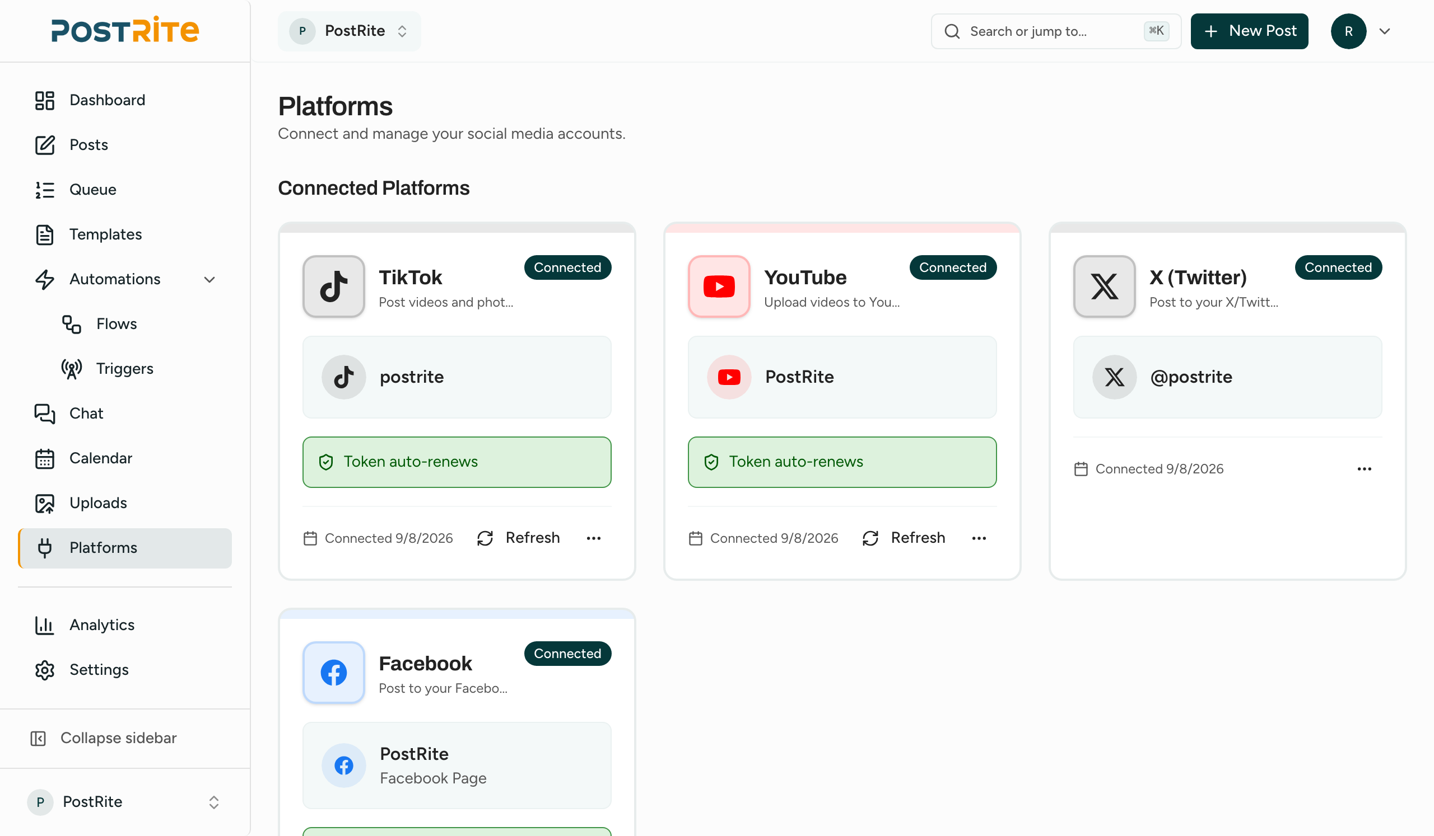
Task: Open Chat in the sidebar
Action: 125,414
